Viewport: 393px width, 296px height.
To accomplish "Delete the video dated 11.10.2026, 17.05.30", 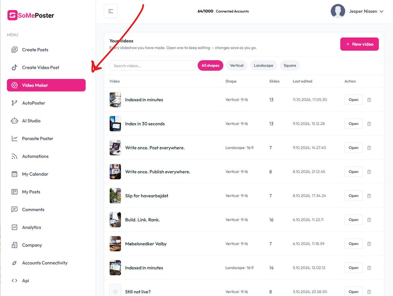I will coord(369,99).
